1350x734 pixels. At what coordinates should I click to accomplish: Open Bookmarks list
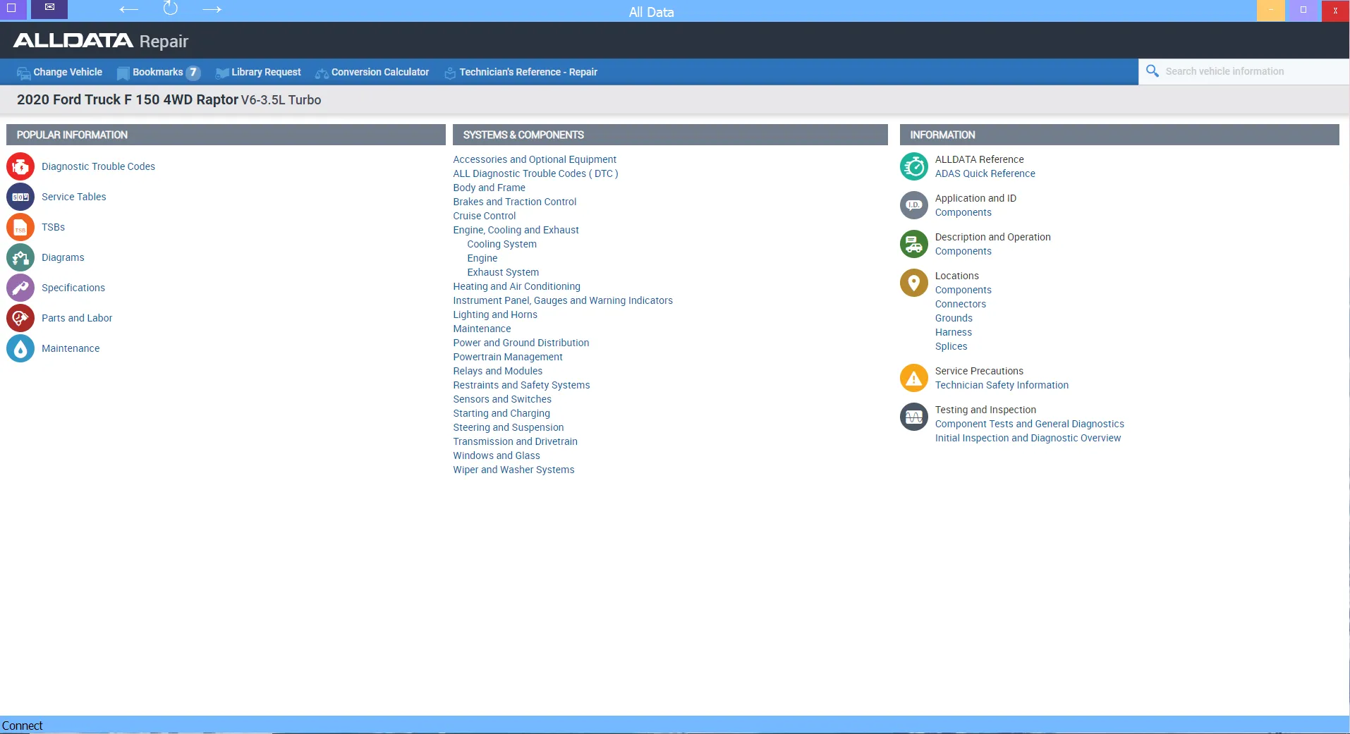[x=159, y=72]
